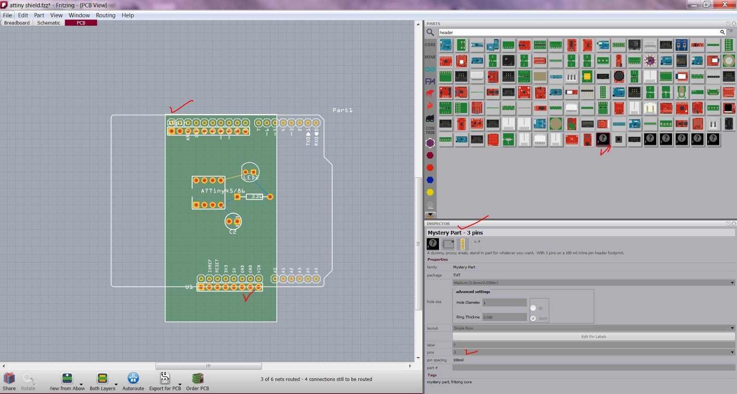Select the plain tan rectangle part thumbnail
This screenshot has height=394, width=737.
[x=540, y=76]
